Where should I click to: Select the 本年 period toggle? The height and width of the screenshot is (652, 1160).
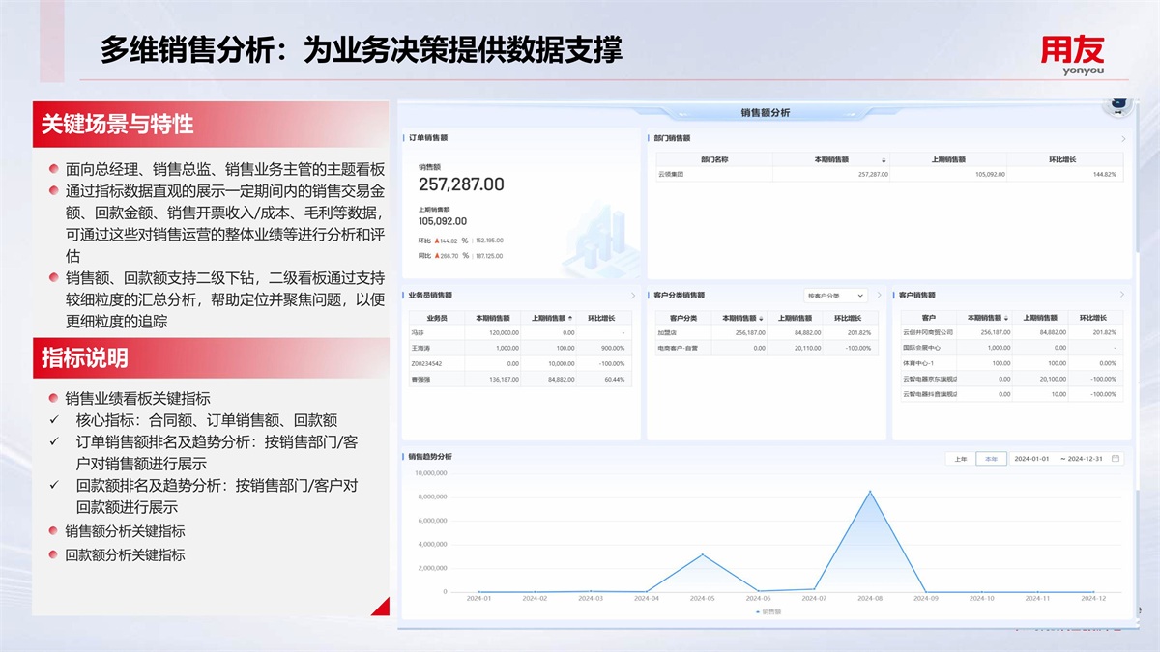click(x=990, y=459)
